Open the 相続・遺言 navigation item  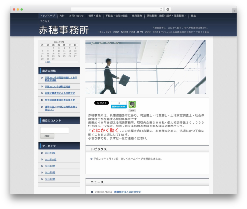(94, 16)
